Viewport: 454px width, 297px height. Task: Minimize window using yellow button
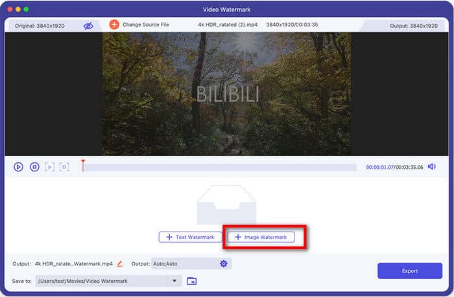[18, 9]
